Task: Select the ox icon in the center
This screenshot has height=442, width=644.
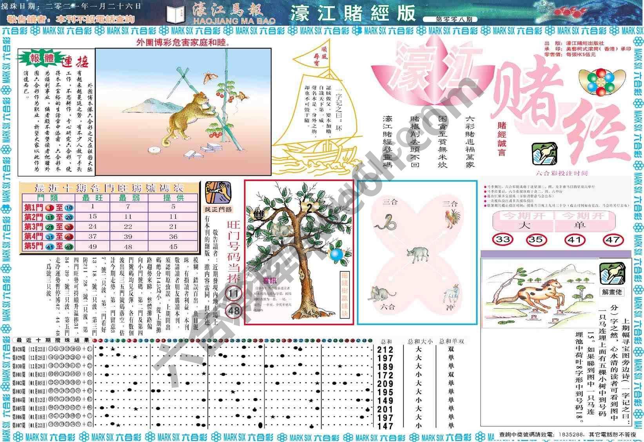Action: coord(418,254)
